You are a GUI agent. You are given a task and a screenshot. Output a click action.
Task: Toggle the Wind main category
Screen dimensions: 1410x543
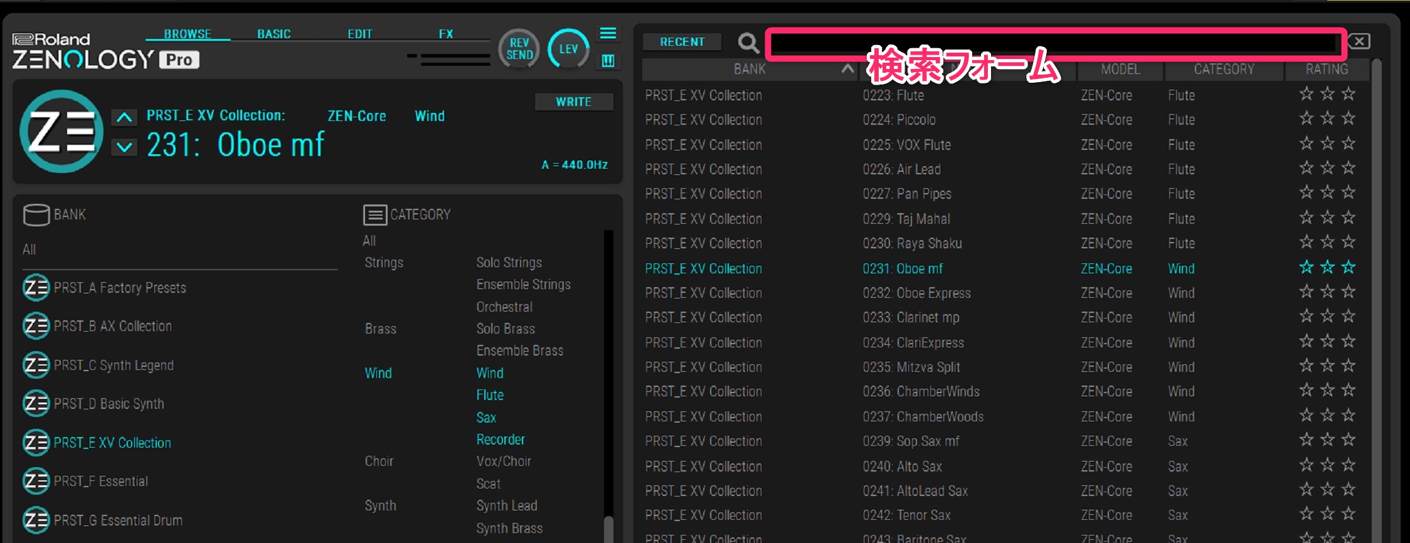click(x=378, y=373)
